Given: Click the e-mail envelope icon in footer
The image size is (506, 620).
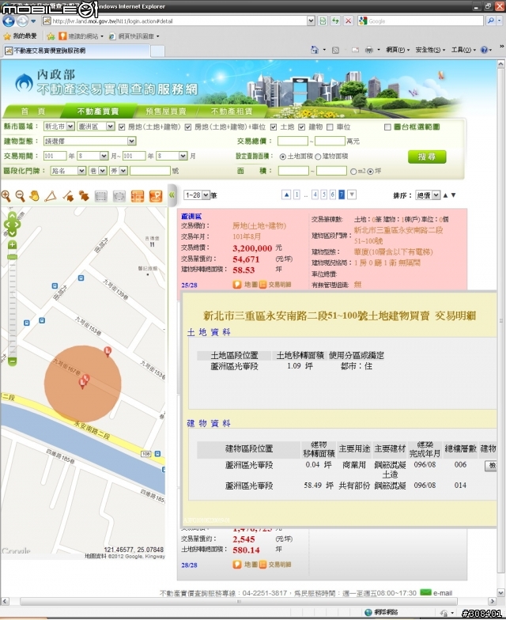Looking at the screenshot, I should [x=425, y=592].
